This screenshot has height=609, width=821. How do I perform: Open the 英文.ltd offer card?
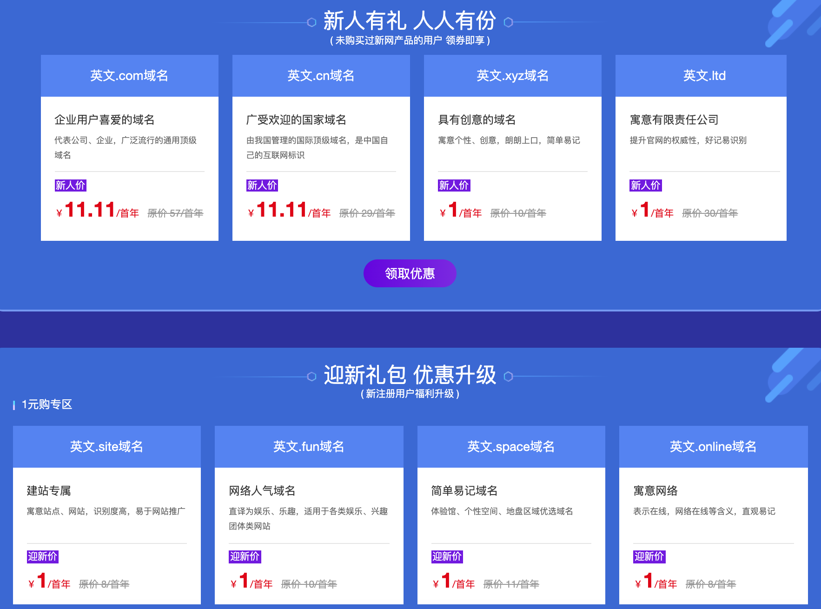[701, 75]
